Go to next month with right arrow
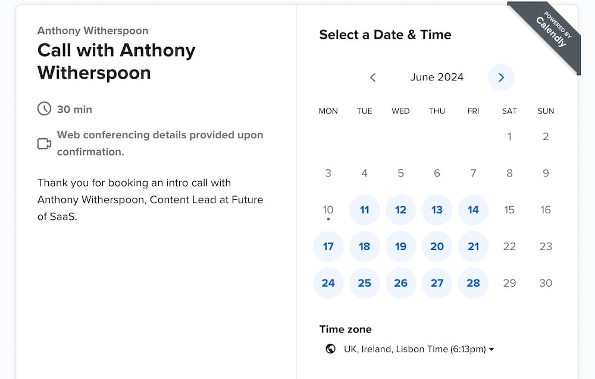 coord(502,77)
